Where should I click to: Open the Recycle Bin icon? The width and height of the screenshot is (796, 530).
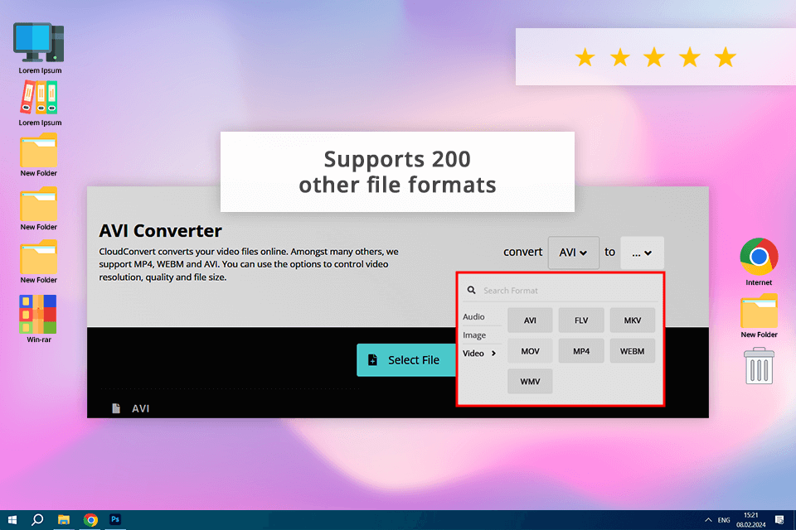[759, 366]
